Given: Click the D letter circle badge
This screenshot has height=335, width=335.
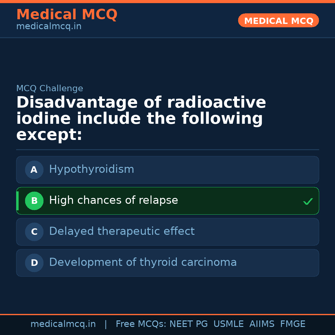Looking at the screenshot, I should point(34,263).
